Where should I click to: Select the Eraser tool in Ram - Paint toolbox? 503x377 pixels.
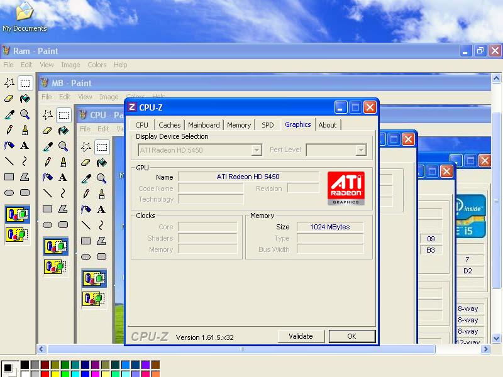click(x=9, y=98)
